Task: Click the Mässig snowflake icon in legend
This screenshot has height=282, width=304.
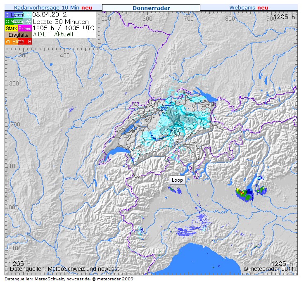Action: (x=28, y=21)
